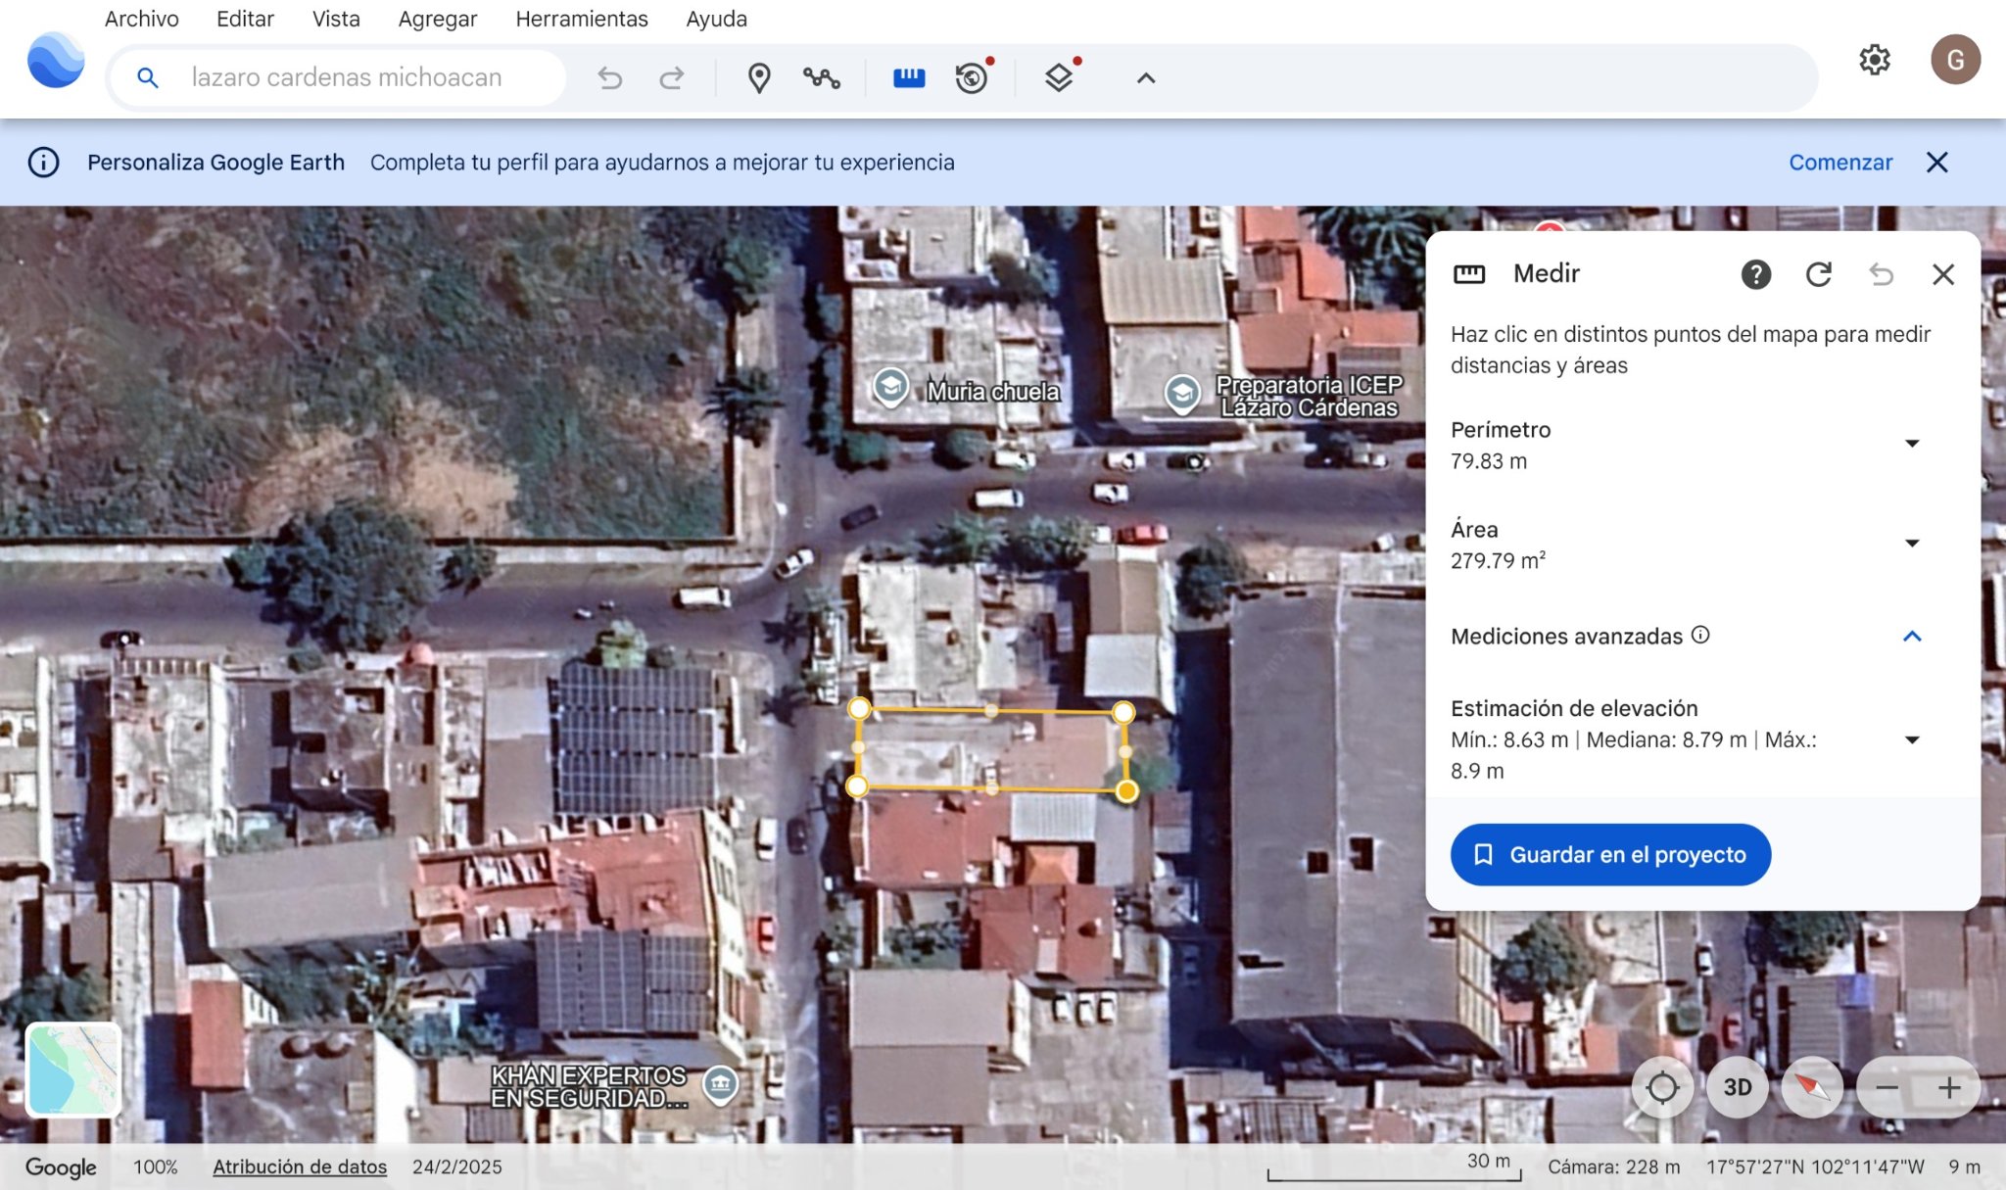Restart the measurement in Medir panel
Screen dimensions: 2006x1190
1819,274
